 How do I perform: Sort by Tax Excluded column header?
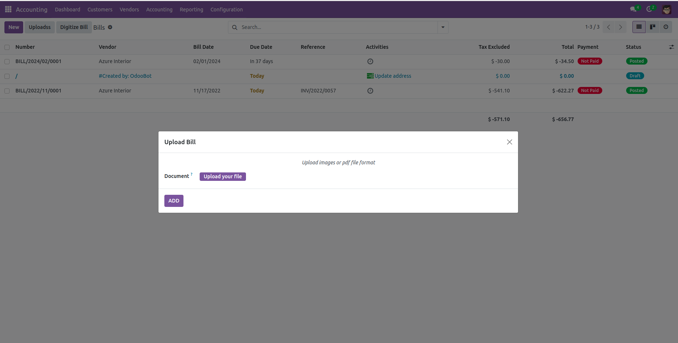(x=494, y=47)
